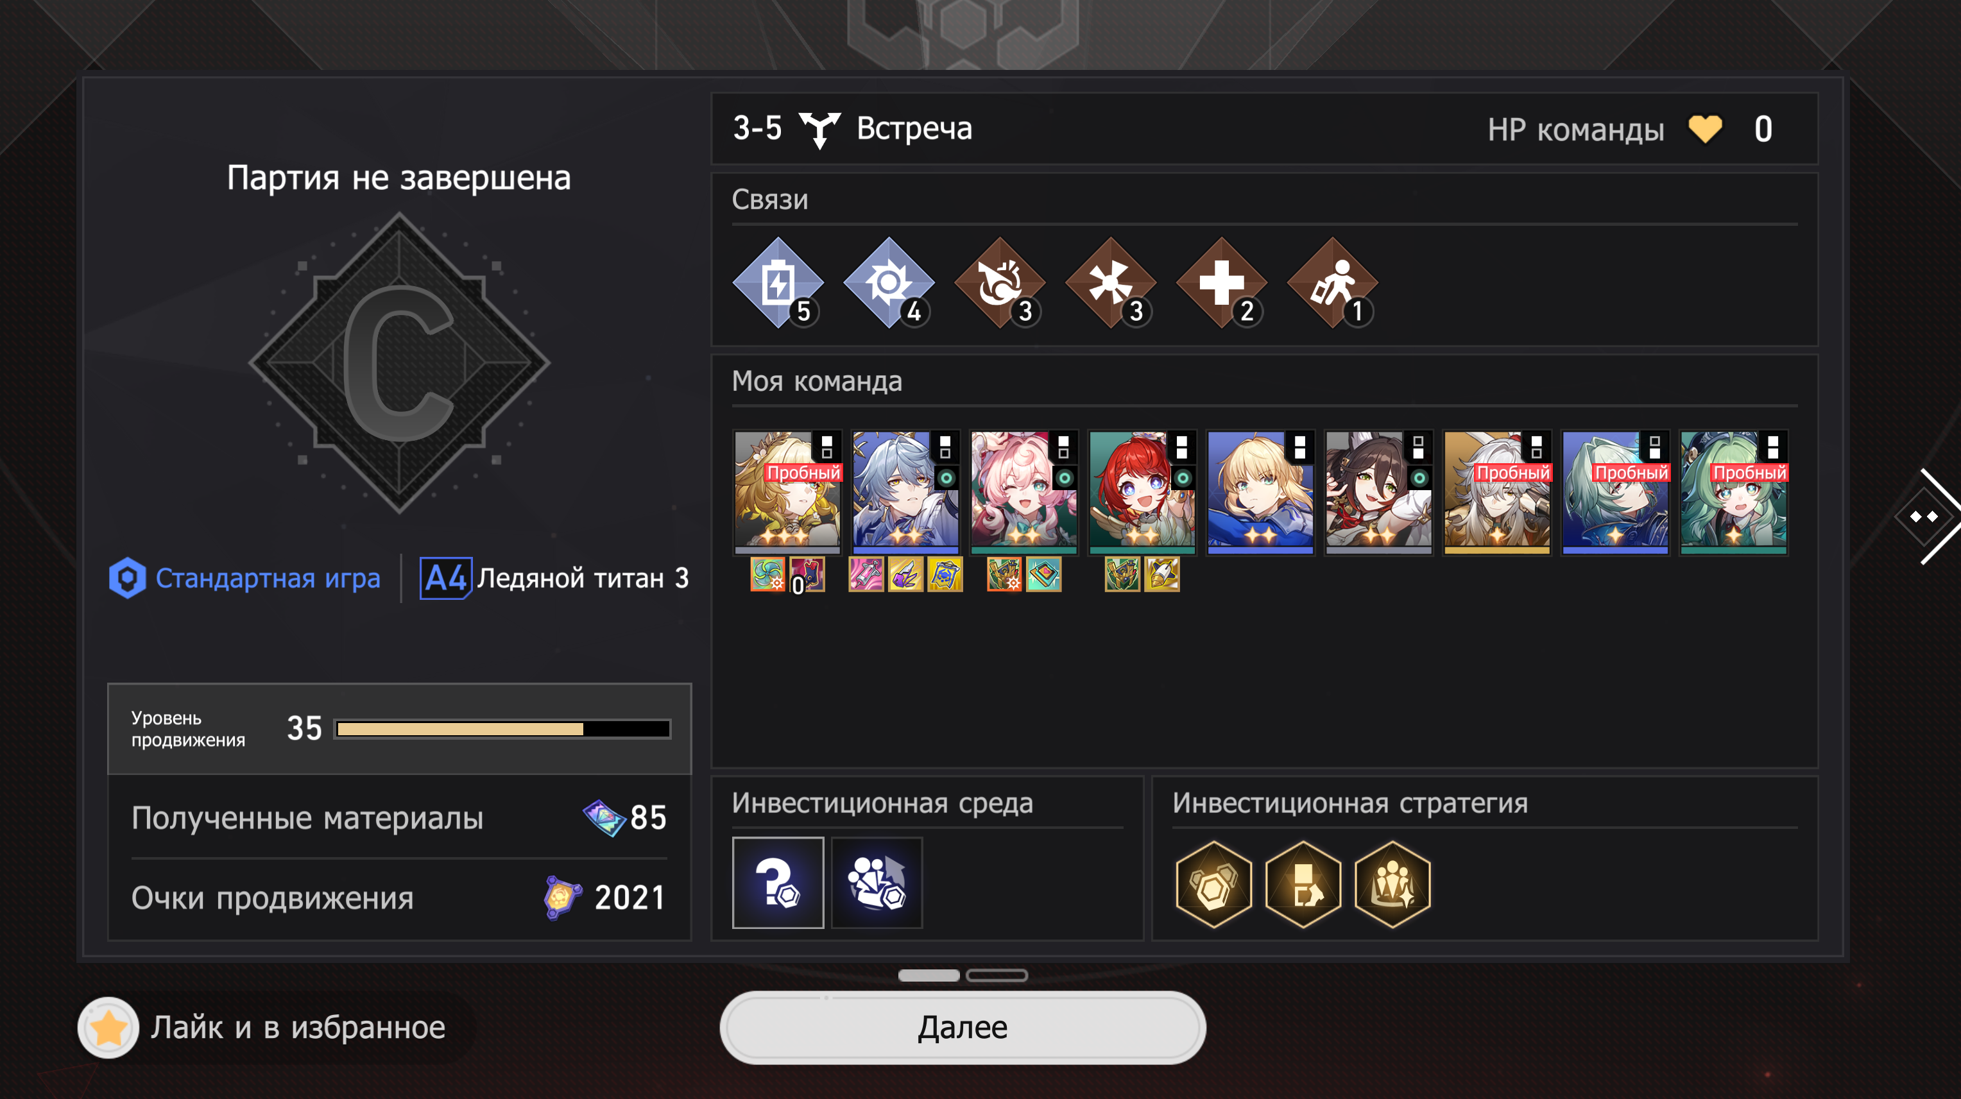The height and width of the screenshot is (1099, 1961).
Task: Select the crowd investment strategy hexagon icon
Action: [1392, 883]
